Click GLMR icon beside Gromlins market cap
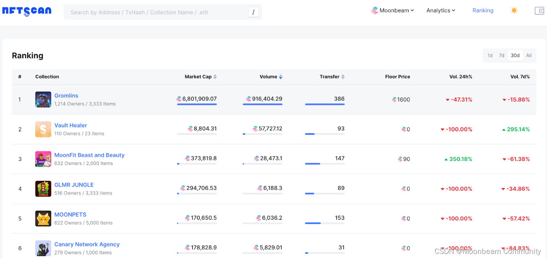 179,99
